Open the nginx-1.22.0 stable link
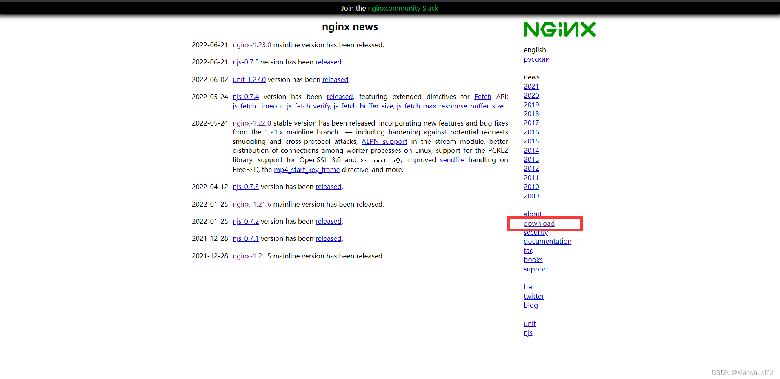This screenshot has height=379, width=780. tap(252, 123)
